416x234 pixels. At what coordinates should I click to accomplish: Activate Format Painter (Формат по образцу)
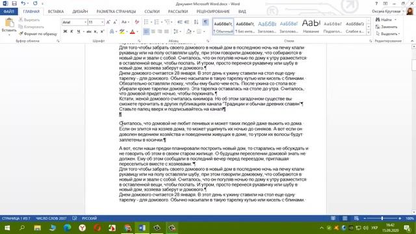pyautogui.click(x=38, y=34)
